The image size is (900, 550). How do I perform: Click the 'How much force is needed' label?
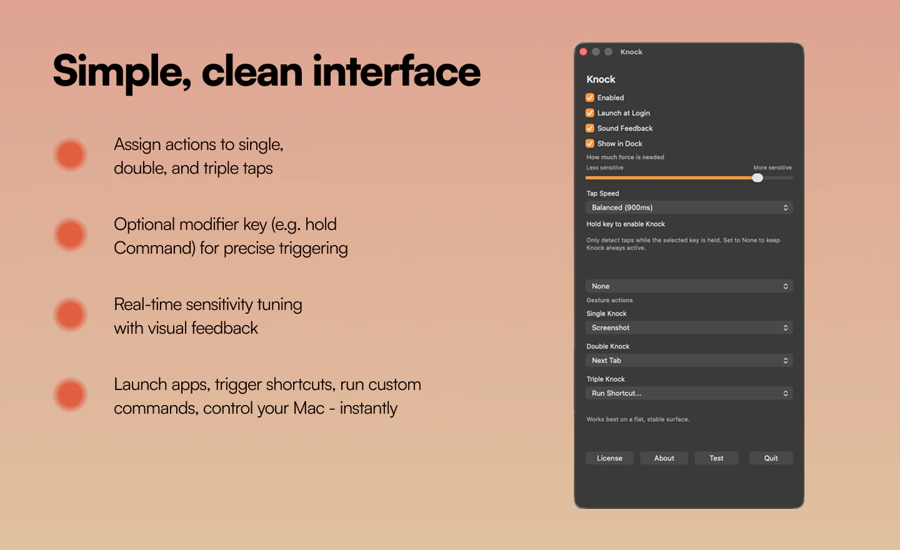tap(625, 157)
